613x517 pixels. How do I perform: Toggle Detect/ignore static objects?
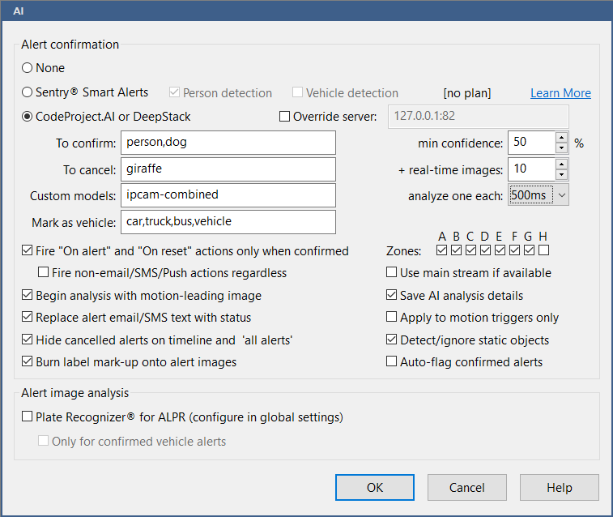pyautogui.click(x=391, y=340)
